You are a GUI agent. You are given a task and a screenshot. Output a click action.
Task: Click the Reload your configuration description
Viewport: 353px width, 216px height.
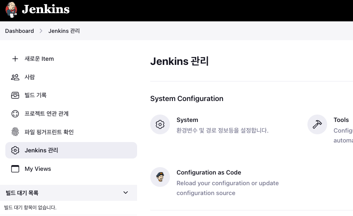click(x=228, y=188)
